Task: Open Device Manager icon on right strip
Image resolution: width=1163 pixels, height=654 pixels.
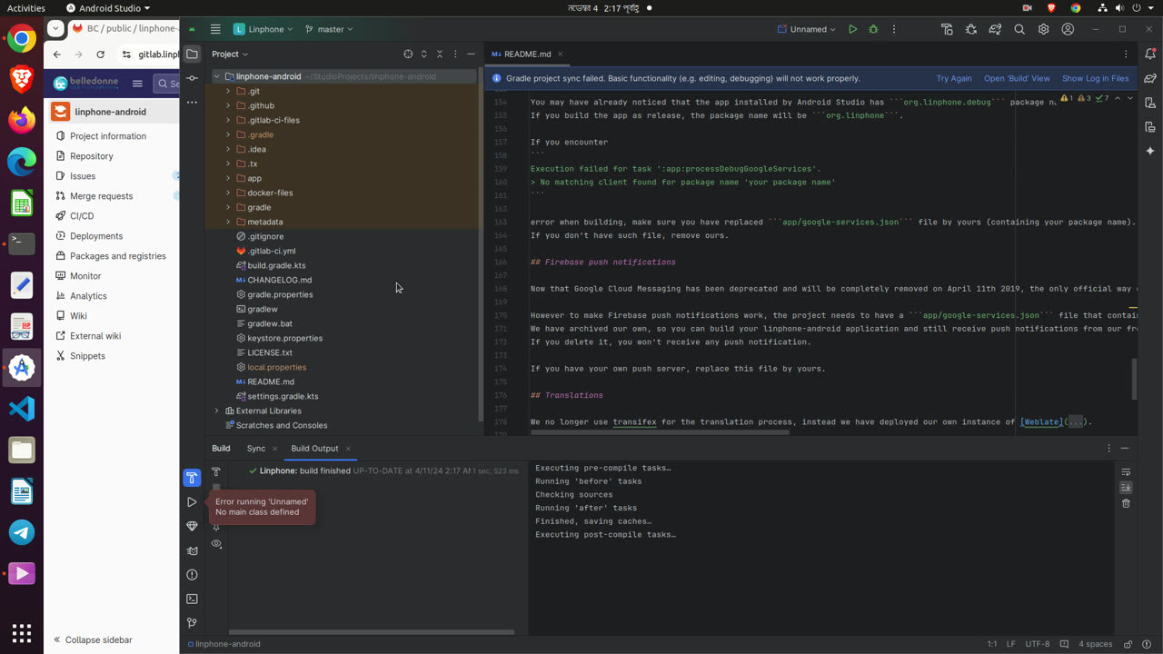Action: pyautogui.click(x=1150, y=103)
